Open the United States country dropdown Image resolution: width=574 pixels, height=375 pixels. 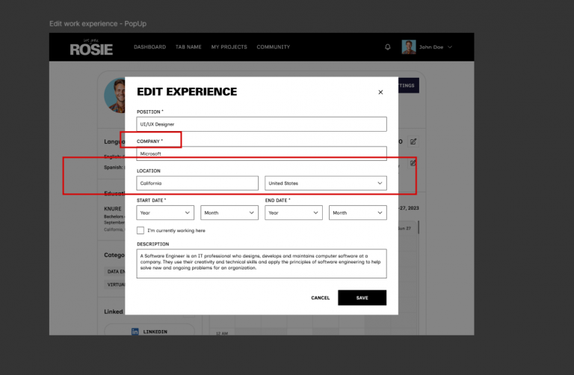325,183
